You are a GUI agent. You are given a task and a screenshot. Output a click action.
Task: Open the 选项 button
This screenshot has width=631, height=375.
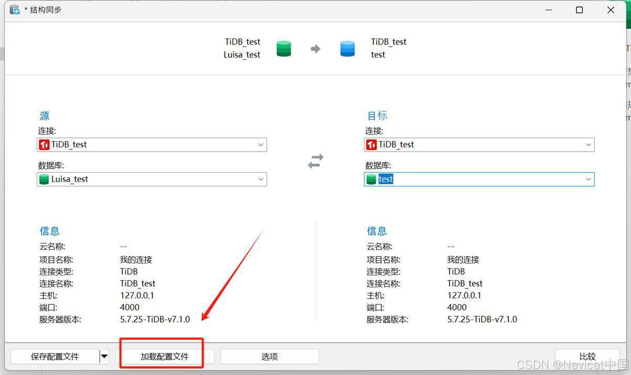pos(270,357)
